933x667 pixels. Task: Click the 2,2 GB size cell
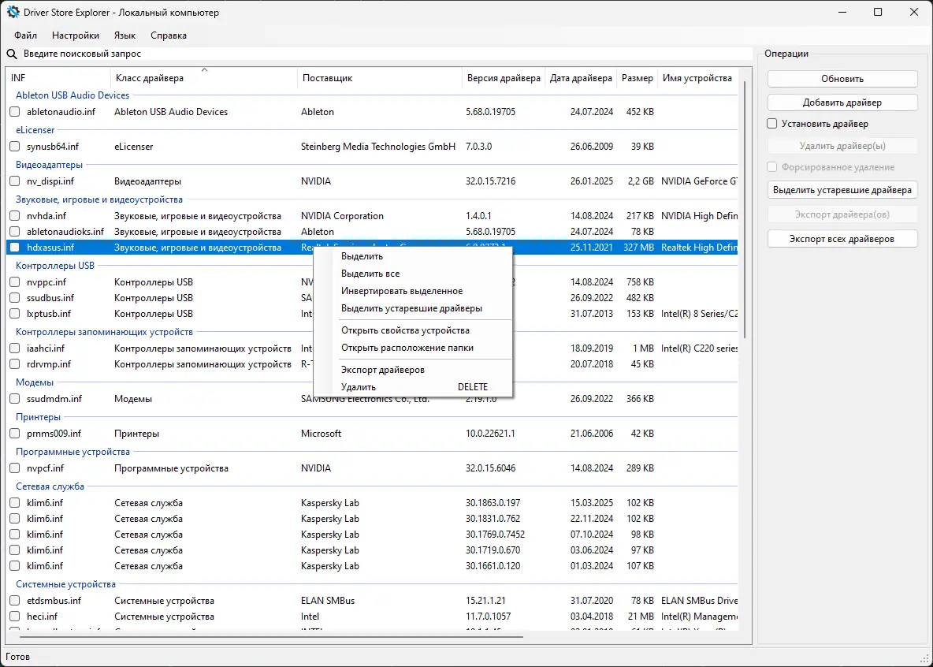[x=640, y=181]
